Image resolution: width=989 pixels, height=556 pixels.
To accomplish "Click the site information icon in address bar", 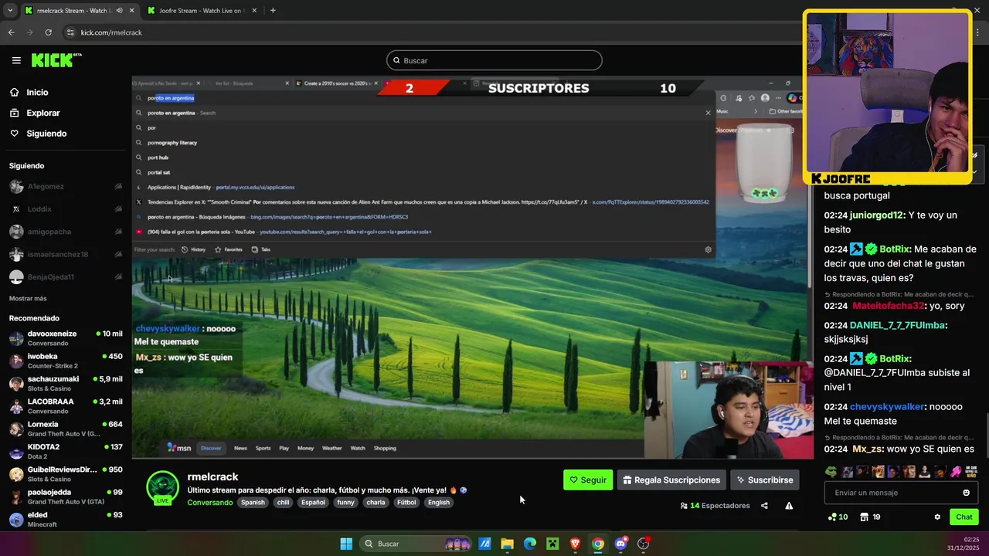I will [70, 32].
